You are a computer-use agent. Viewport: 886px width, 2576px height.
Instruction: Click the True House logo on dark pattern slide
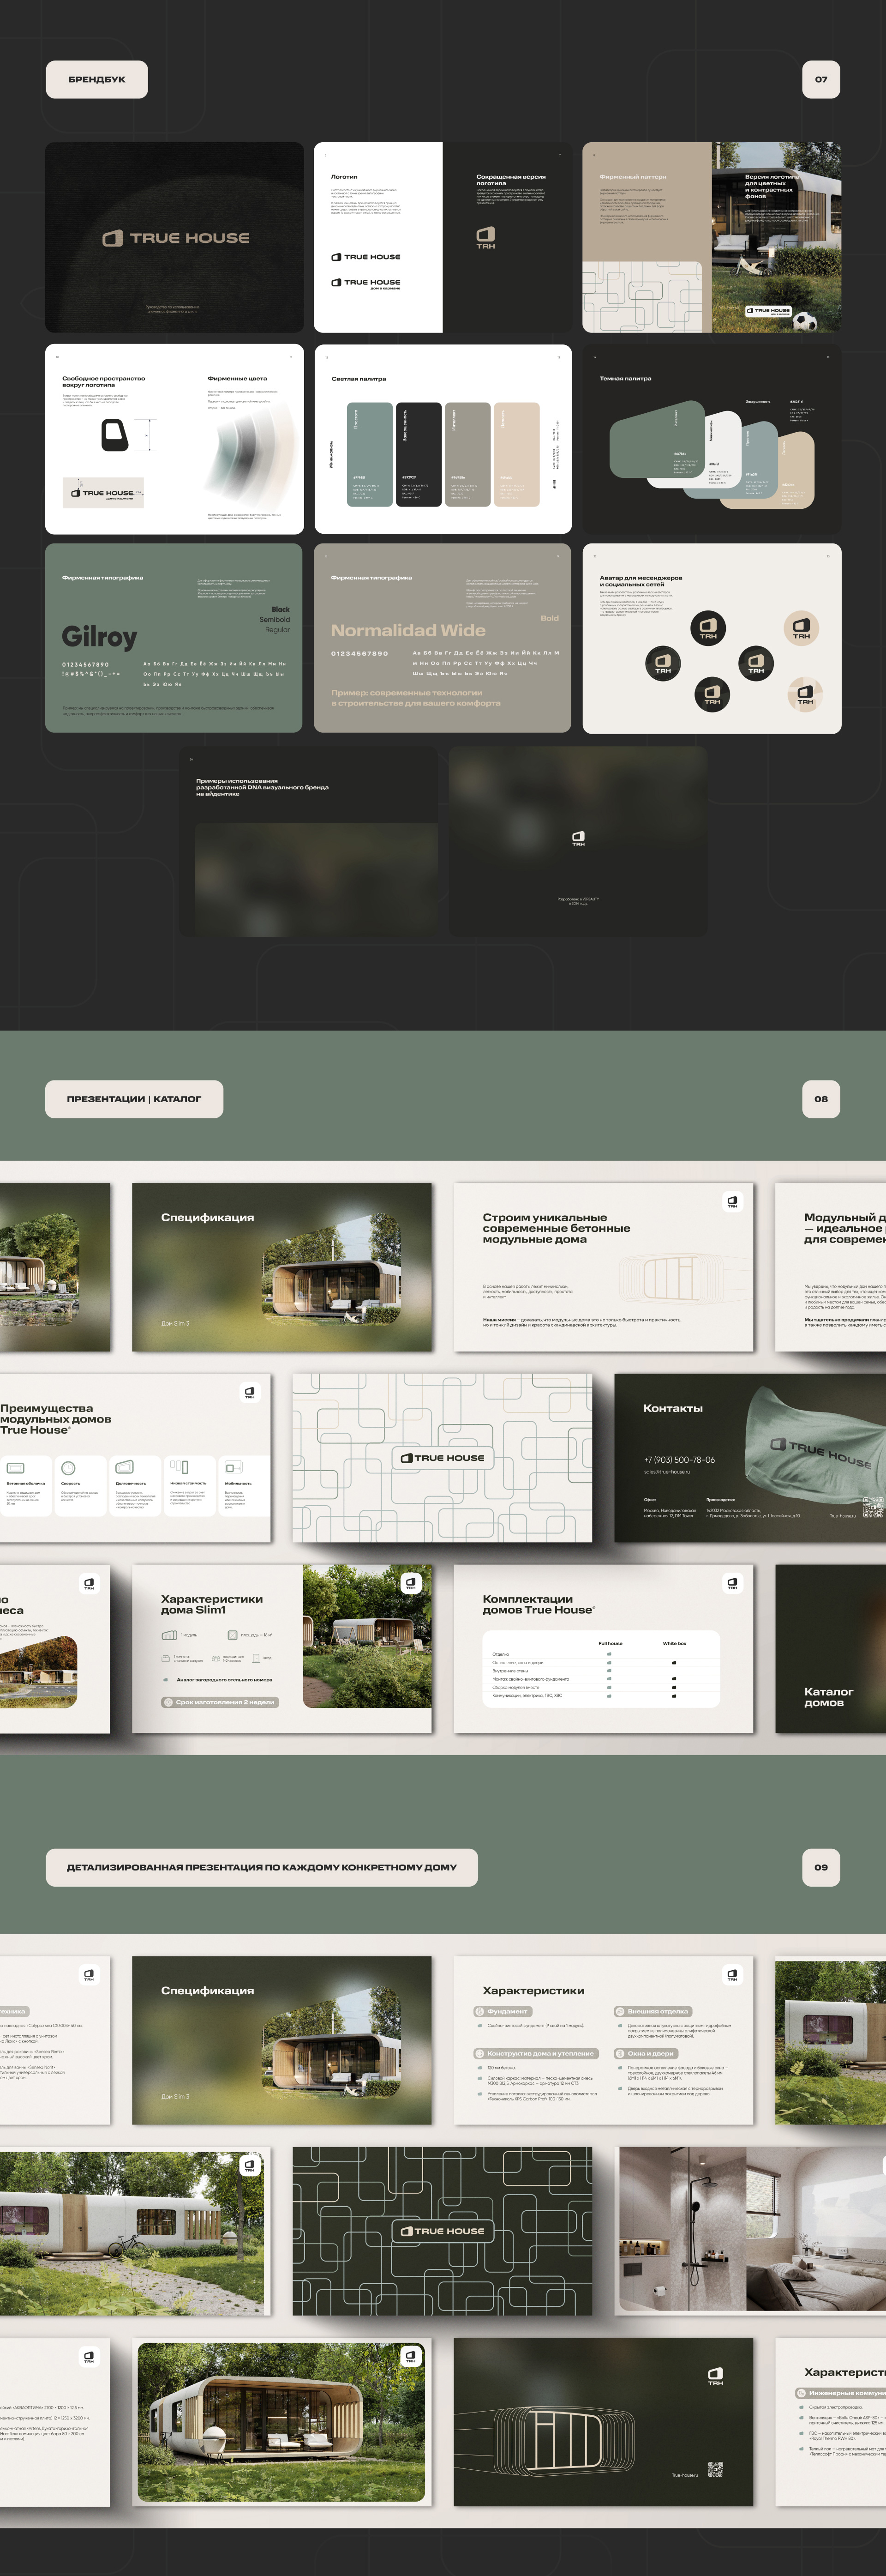[x=442, y=2231]
